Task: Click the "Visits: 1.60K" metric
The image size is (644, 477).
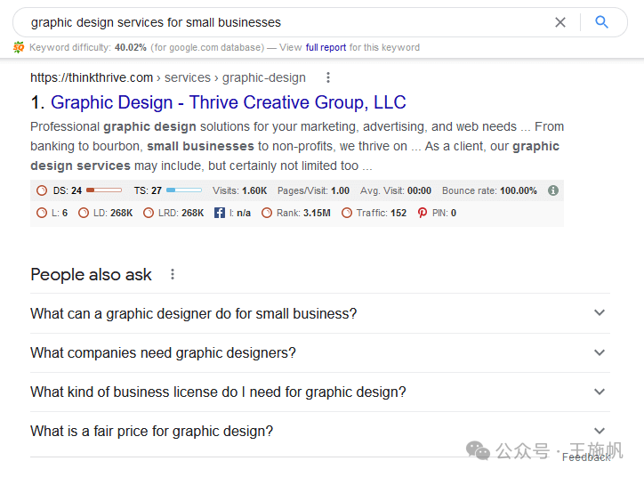Action: [239, 190]
